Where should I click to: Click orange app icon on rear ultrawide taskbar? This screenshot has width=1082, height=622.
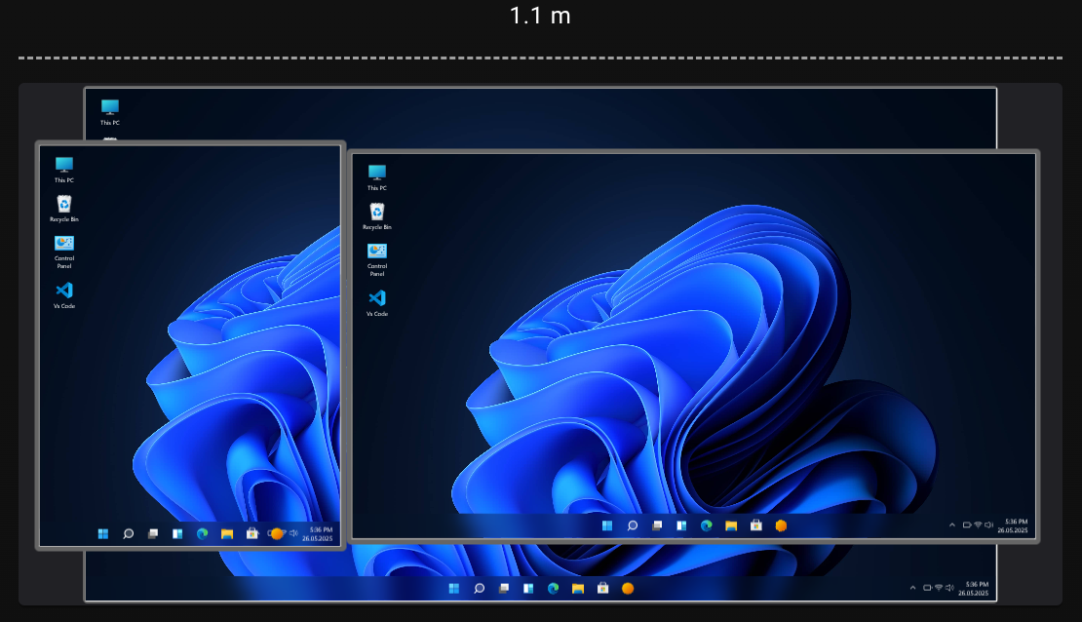coord(628,588)
